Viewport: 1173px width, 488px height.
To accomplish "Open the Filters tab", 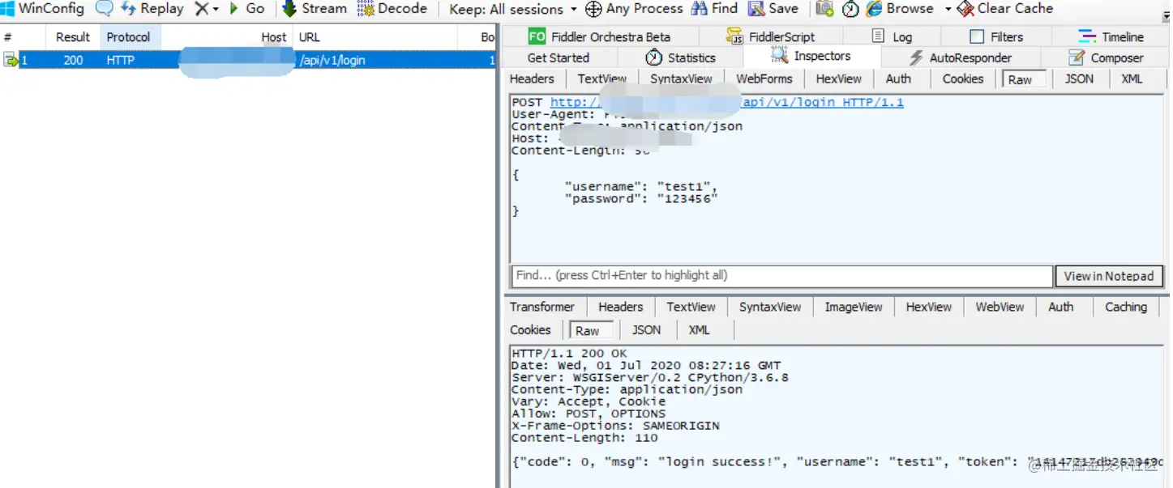I will click(996, 36).
